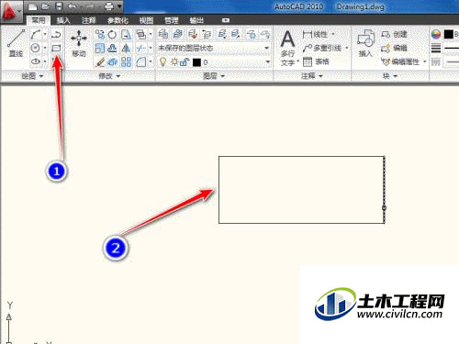Viewport: 459px width, 344px height.
Task: Select the Rotate tool
Action: click(113, 35)
